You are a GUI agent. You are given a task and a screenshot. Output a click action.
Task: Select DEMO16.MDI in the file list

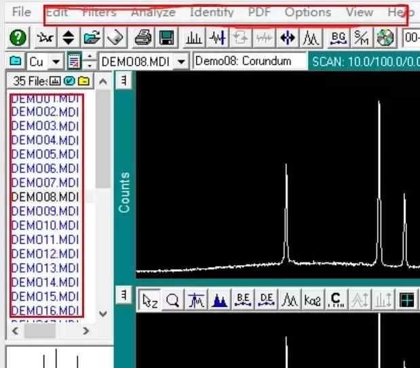tap(45, 310)
